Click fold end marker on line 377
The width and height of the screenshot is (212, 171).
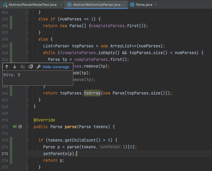click(27, 167)
